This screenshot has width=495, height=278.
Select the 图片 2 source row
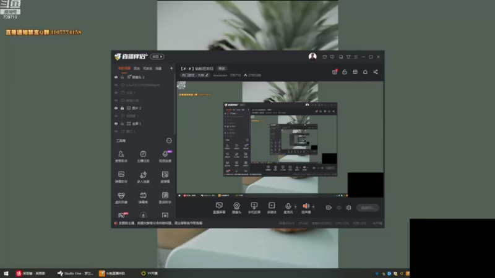(144, 108)
